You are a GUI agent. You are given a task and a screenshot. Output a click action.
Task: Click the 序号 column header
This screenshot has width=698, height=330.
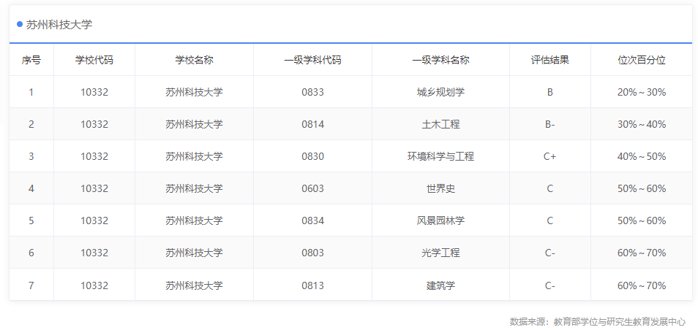click(x=31, y=60)
